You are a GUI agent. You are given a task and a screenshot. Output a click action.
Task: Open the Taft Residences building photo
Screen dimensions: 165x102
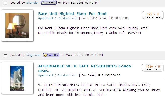(x=17, y=78)
